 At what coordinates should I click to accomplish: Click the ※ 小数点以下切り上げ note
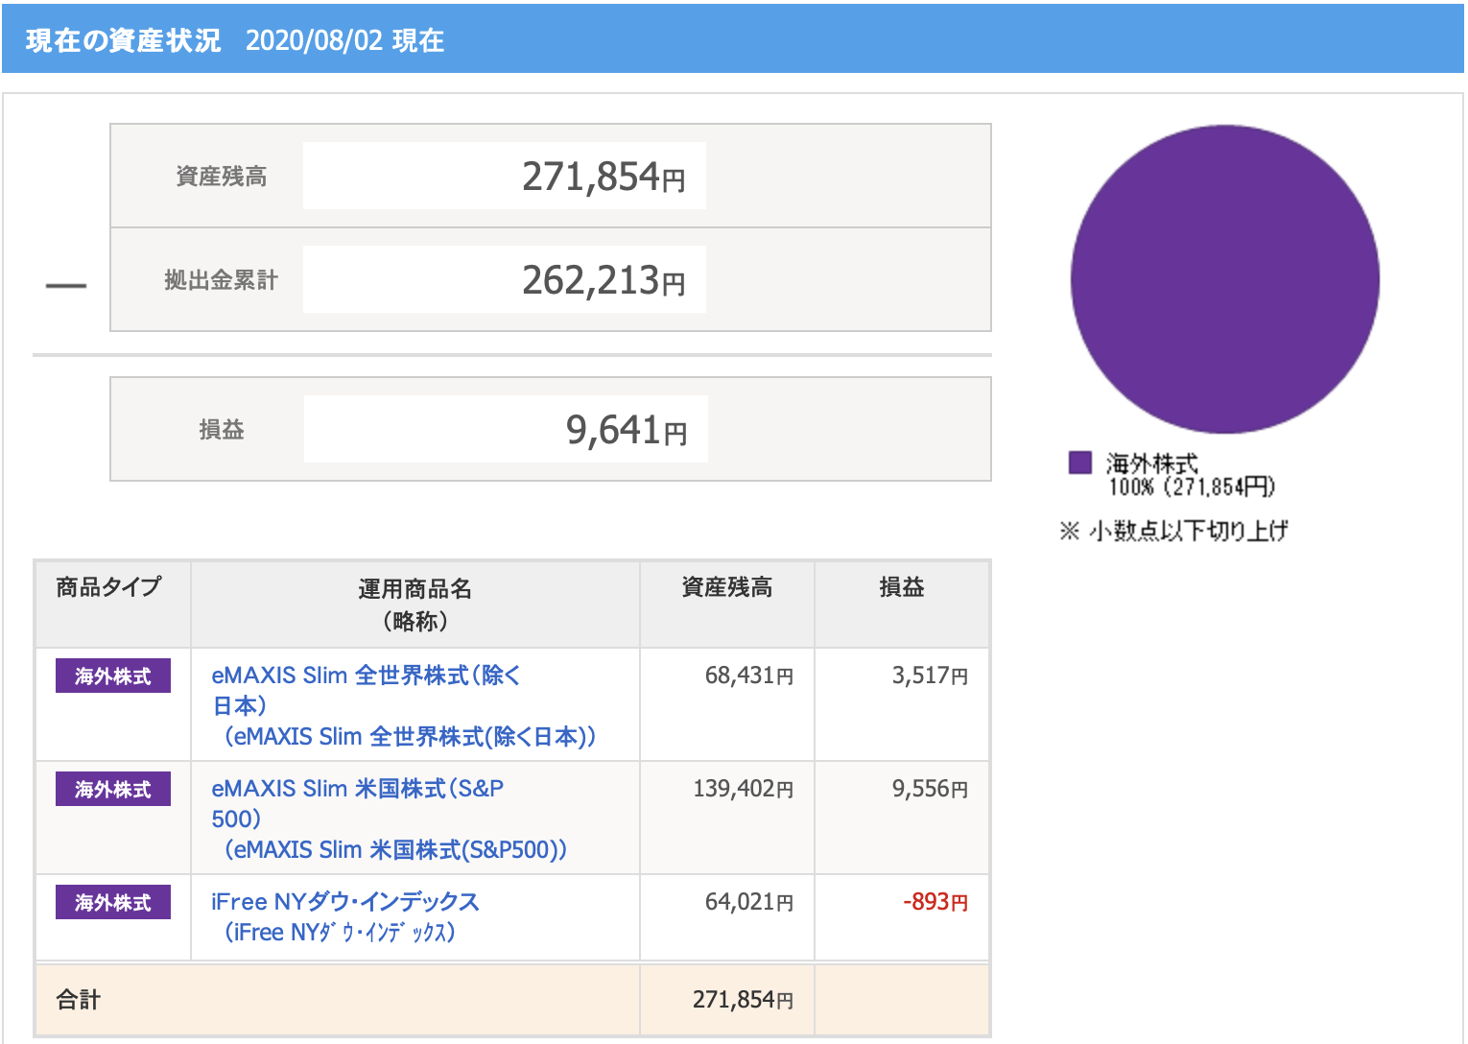click(1173, 531)
